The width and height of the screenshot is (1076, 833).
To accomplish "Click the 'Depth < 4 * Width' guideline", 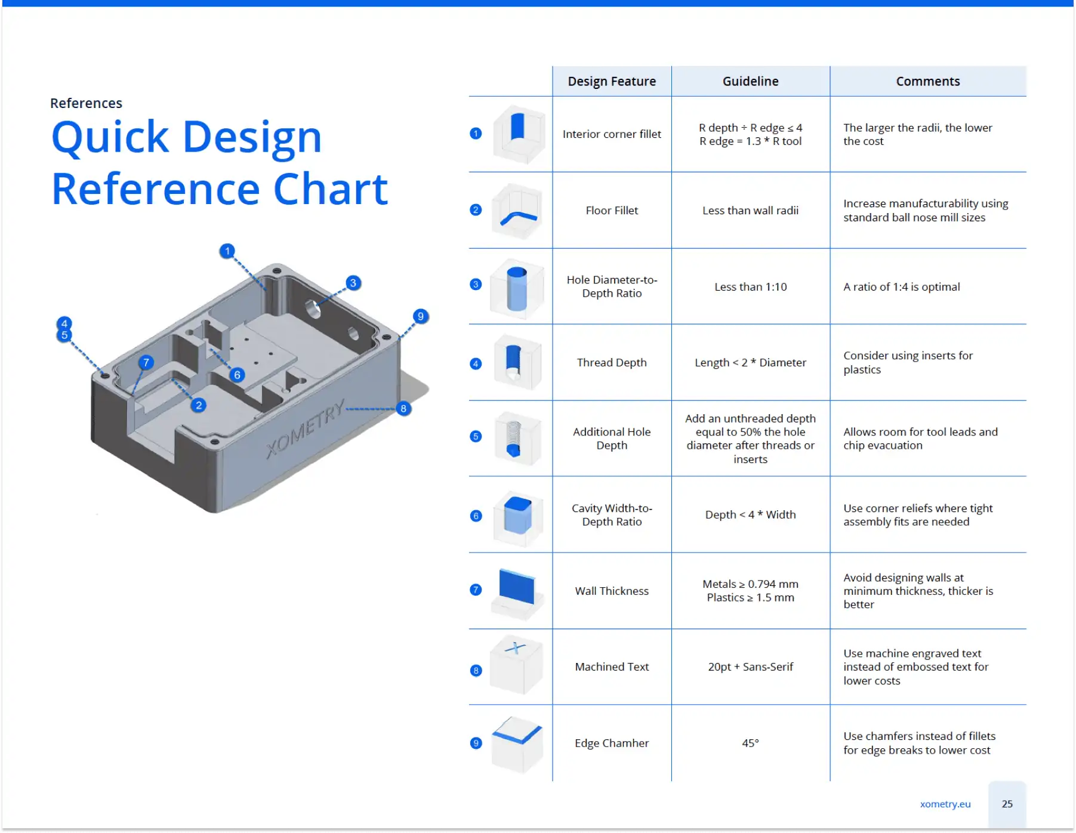I will tap(751, 515).
